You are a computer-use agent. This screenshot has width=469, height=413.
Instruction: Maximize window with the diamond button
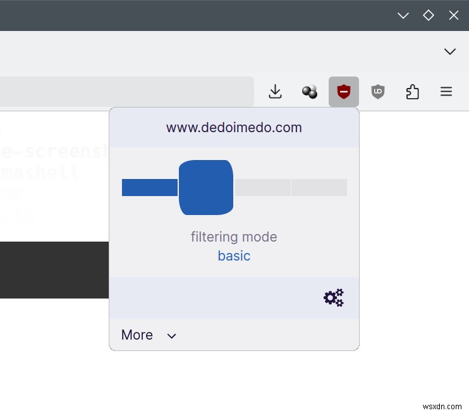429,15
